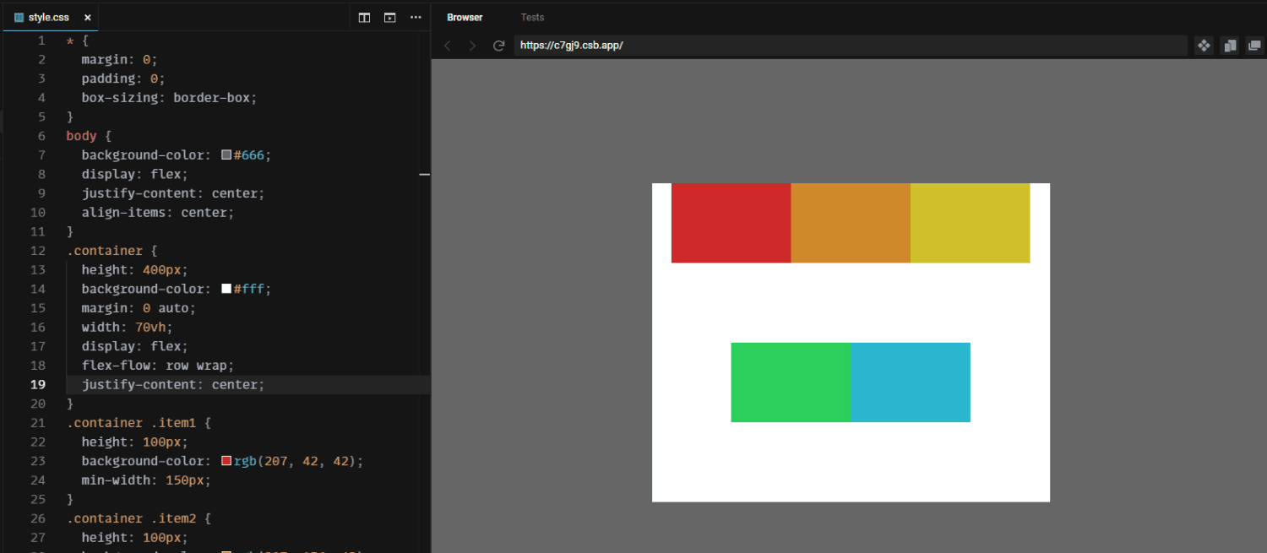
Task: Click line number 19 in the gutter
Action: coord(38,384)
